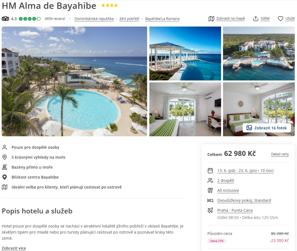The width and height of the screenshot is (297, 251).
Task: Change the All Inclusive meal option
Action: 228,190
